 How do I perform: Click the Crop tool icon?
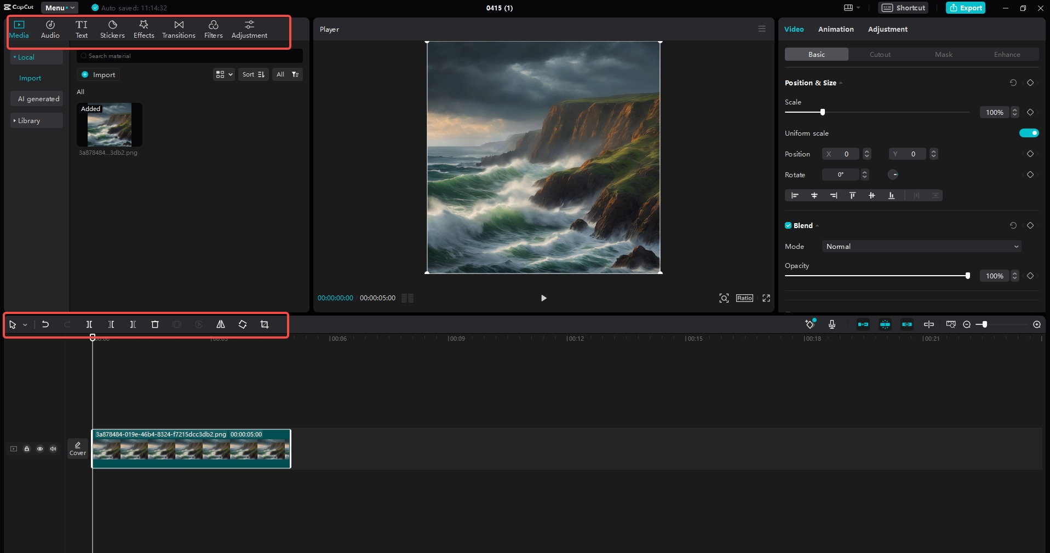[x=264, y=324]
